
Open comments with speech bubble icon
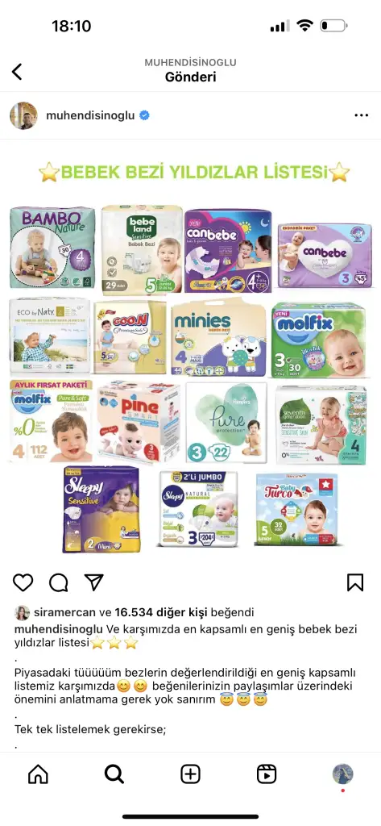(59, 582)
